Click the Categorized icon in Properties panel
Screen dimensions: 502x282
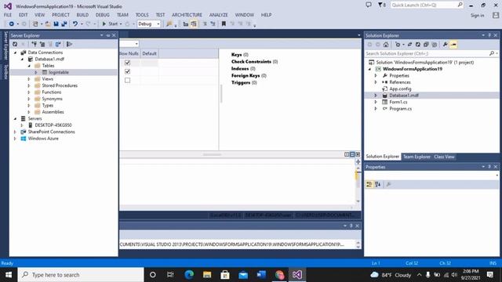pos(369,184)
